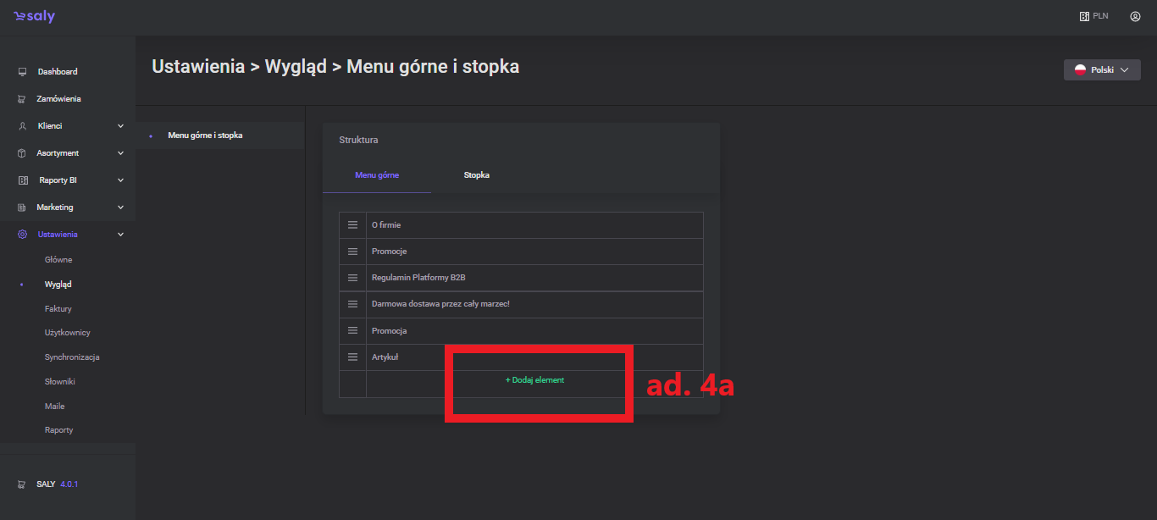1157x520 pixels.
Task: Select the Menu górne tab
Action: tap(377, 175)
